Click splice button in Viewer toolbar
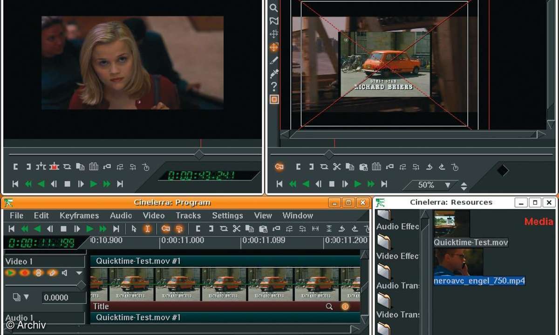 click(41, 167)
